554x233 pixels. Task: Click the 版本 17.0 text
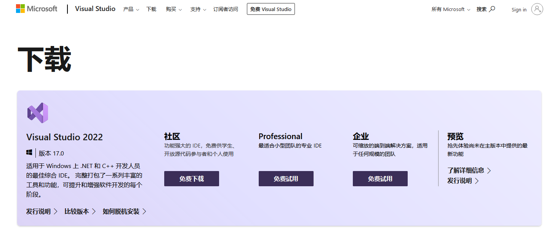pos(51,153)
